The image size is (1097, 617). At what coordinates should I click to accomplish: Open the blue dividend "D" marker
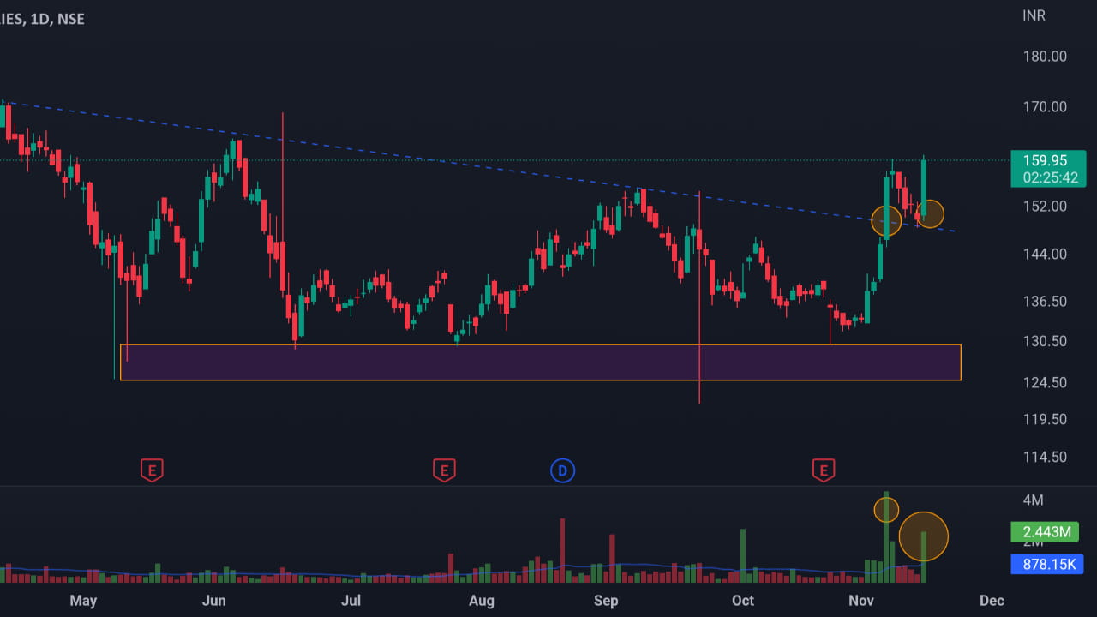pyautogui.click(x=562, y=470)
